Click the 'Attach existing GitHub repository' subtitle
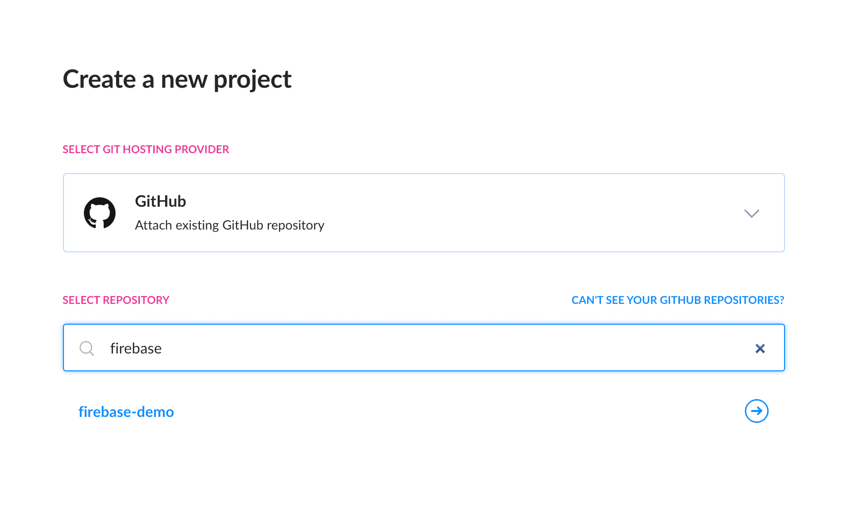The width and height of the screenshot is (848, 529). pos(229,225)
